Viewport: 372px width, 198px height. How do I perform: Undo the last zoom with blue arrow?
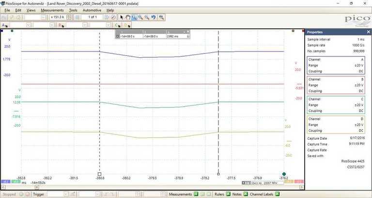tap(154, 17)
